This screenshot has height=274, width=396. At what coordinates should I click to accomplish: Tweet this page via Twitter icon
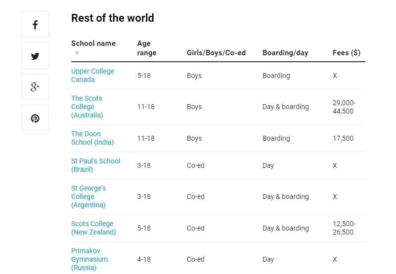click(x=35, y=55)
